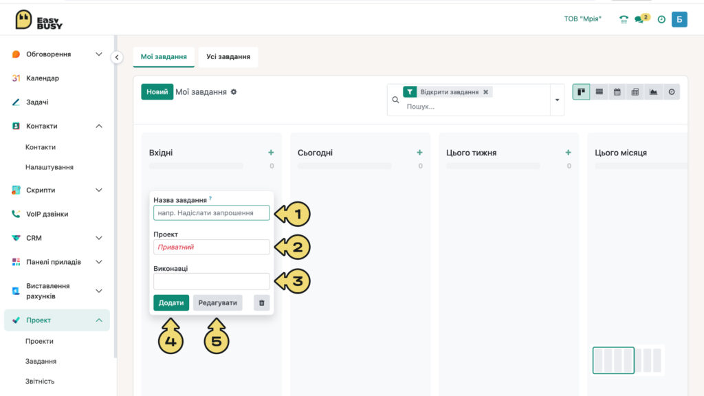Open Звітність submenu item
This screenshot has height=396, width=704.
point(40,381)
